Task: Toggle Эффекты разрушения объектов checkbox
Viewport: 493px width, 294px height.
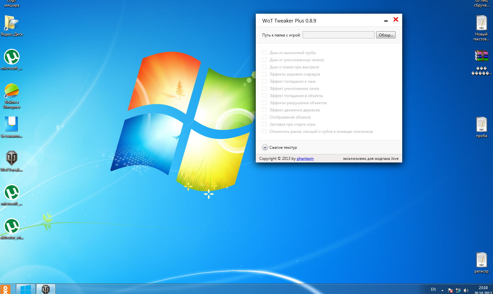Action: point(264,103)
